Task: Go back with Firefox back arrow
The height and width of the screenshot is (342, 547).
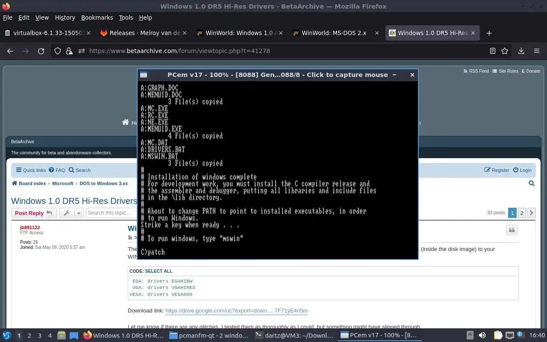Action: pyautogui.click(x=10, y=51)
